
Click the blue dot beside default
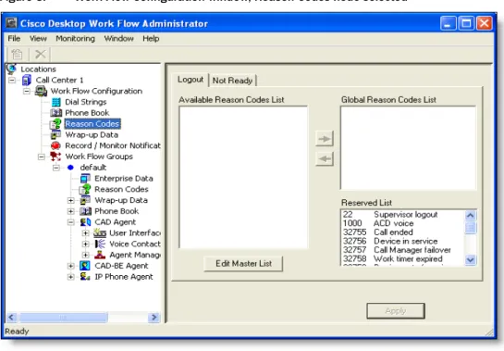click(70, 168)
